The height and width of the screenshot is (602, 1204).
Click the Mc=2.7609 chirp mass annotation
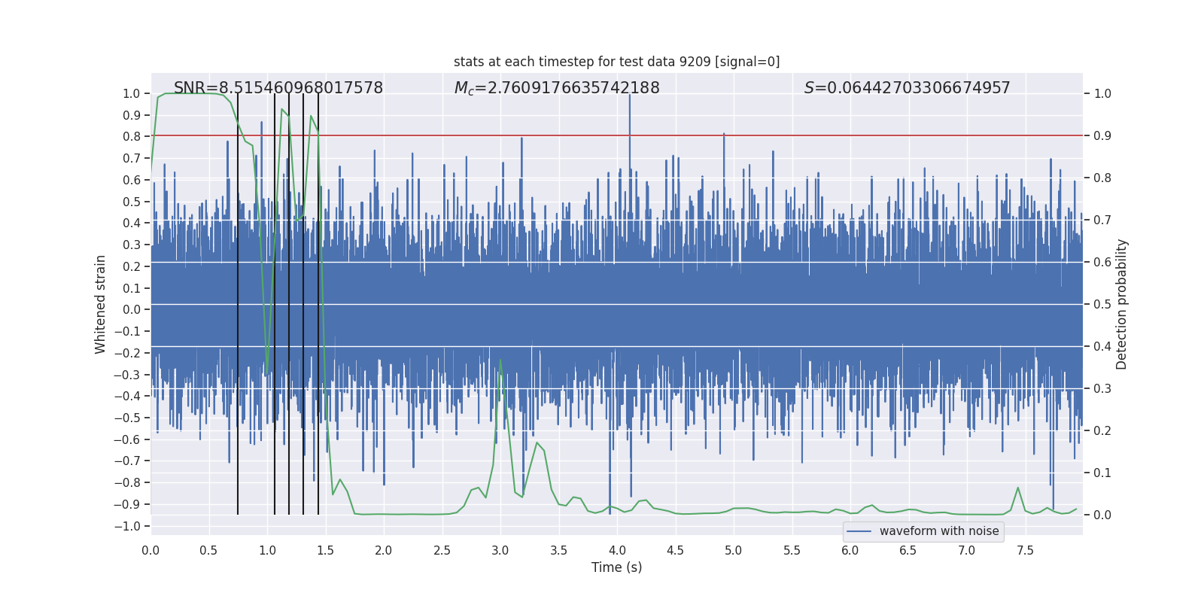[x=557, y=88]
